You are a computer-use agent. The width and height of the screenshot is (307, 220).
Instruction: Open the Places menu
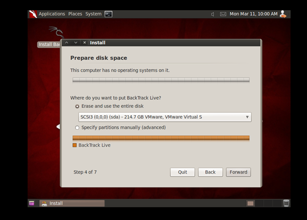(75, 14)
